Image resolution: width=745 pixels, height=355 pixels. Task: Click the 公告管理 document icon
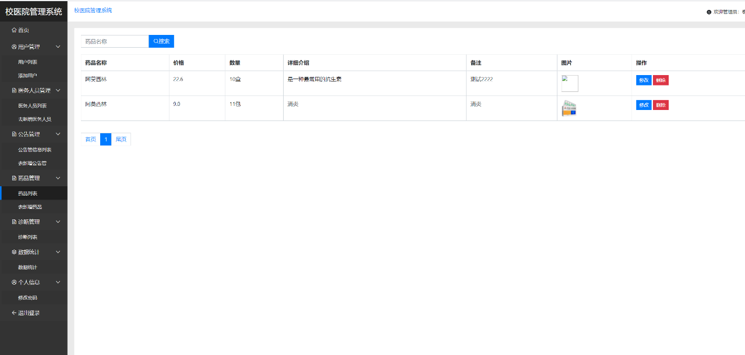[x=14, y=134]
